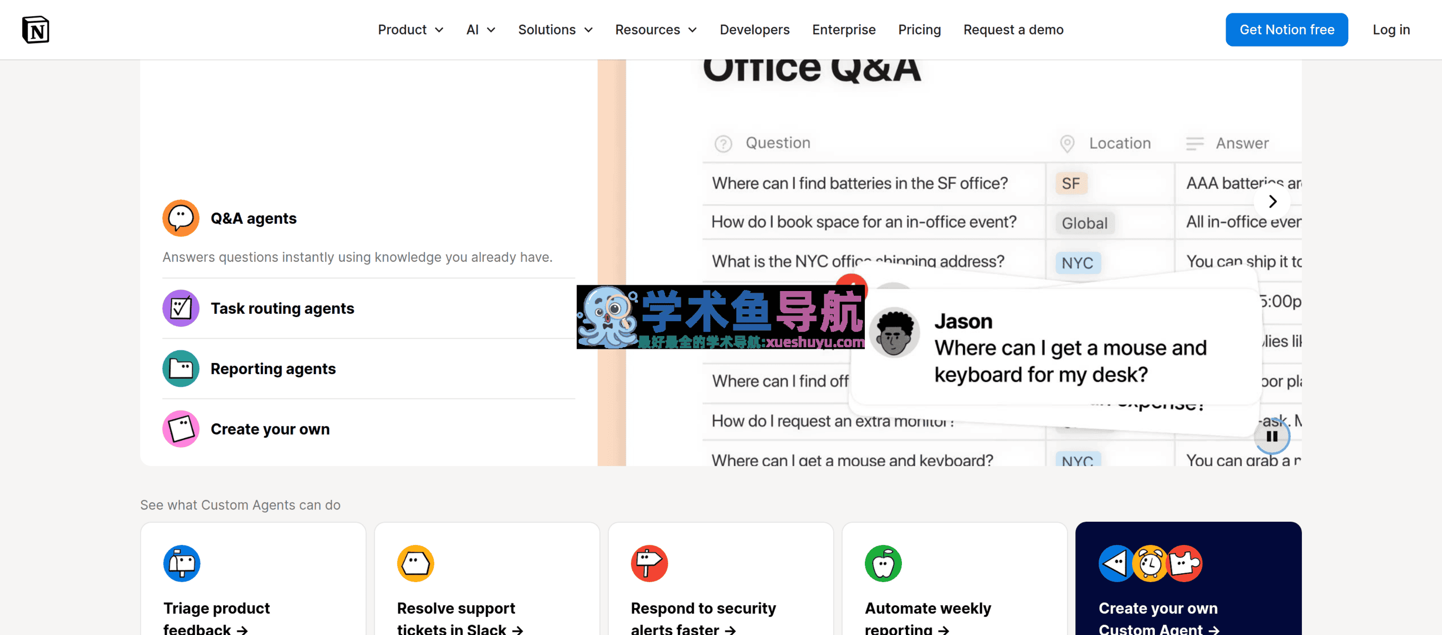Viewport: 1442px width, 635px height.
Task: Expand the Resources dropdown menu
Action: (x=656, y=30)
